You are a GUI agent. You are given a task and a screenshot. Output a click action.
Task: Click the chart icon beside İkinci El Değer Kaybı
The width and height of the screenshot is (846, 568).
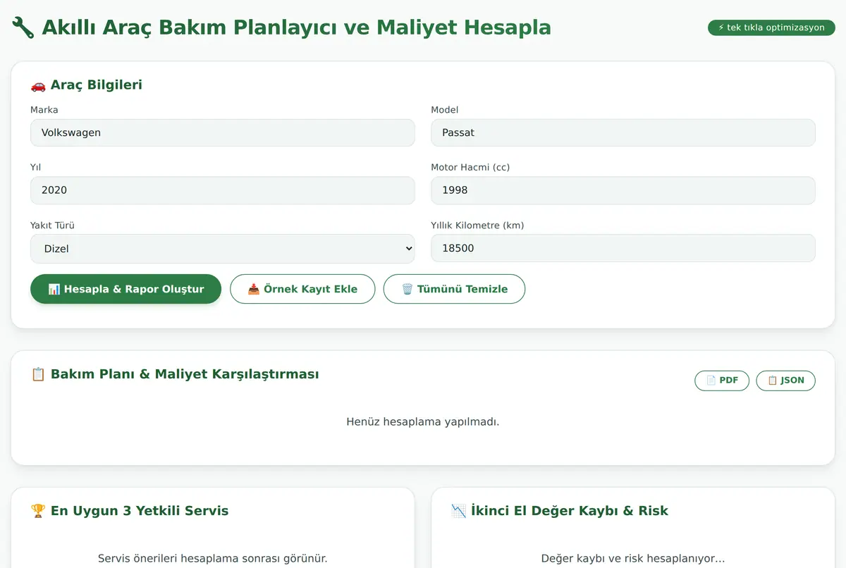458,511
